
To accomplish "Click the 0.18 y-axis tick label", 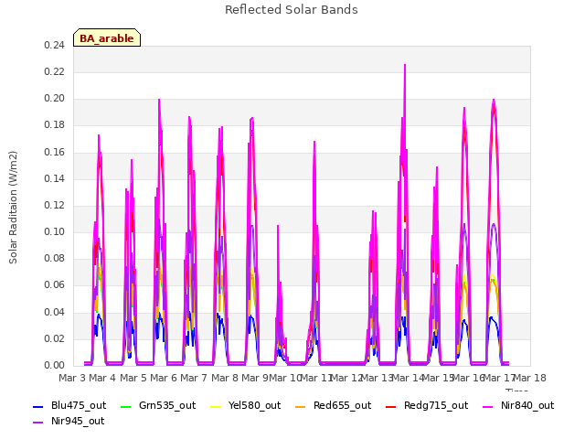I will pos(54,125).
